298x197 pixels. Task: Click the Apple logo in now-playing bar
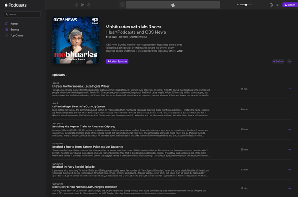173,5
